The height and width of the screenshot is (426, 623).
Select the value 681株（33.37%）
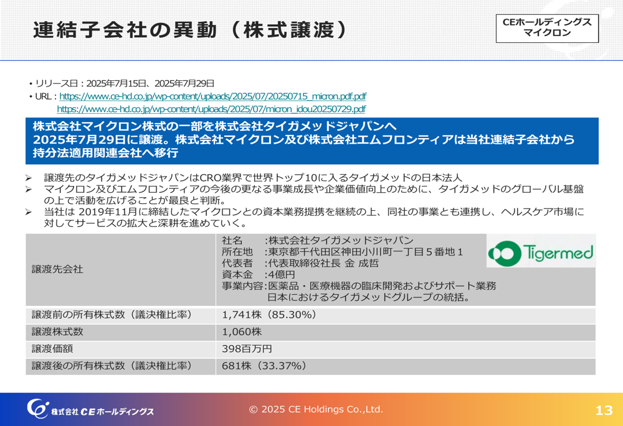(264, 366)
